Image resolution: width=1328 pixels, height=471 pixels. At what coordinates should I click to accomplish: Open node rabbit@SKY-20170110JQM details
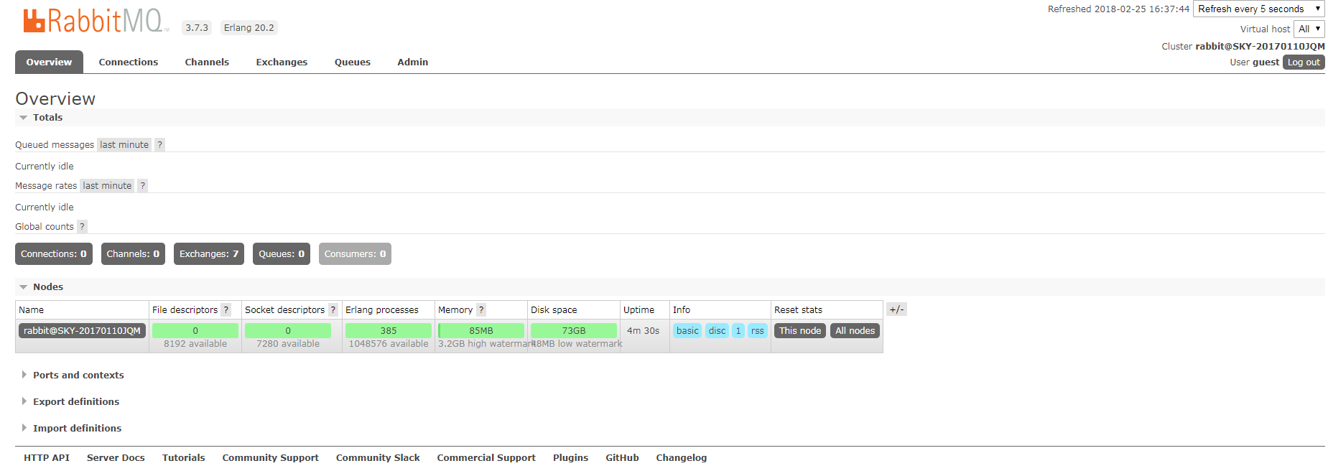tap(82, 331)
